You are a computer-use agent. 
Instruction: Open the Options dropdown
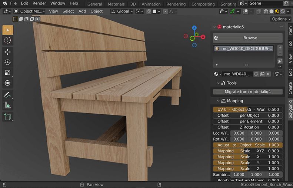[281, 19]
